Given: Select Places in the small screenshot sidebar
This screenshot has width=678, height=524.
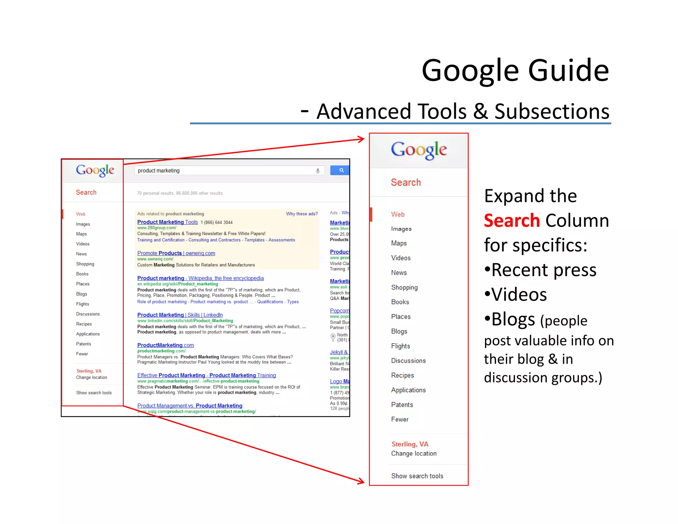Looking at the screenshot, I should (x=83, y=284).
